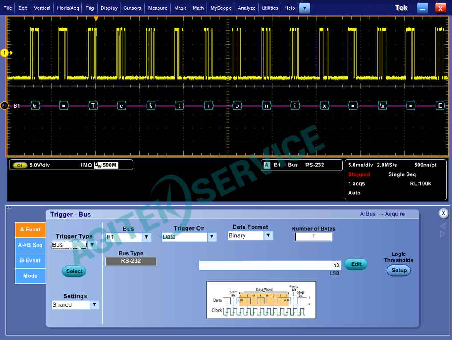Expand the Trigger On Data dropdown
452x340 pixels.
(x=212, y=237)
